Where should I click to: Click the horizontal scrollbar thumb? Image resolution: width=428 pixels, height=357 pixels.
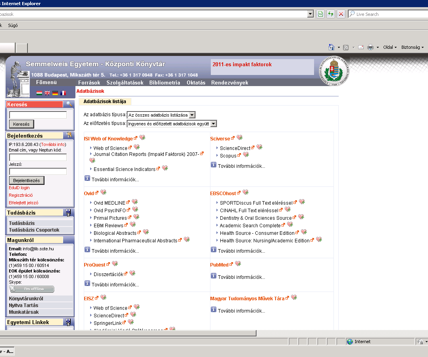point(128,333)
